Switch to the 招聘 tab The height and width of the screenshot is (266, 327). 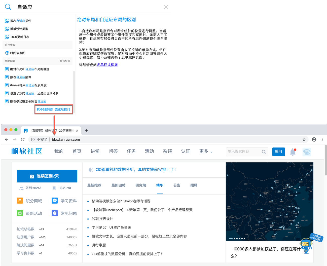point(194,185)
